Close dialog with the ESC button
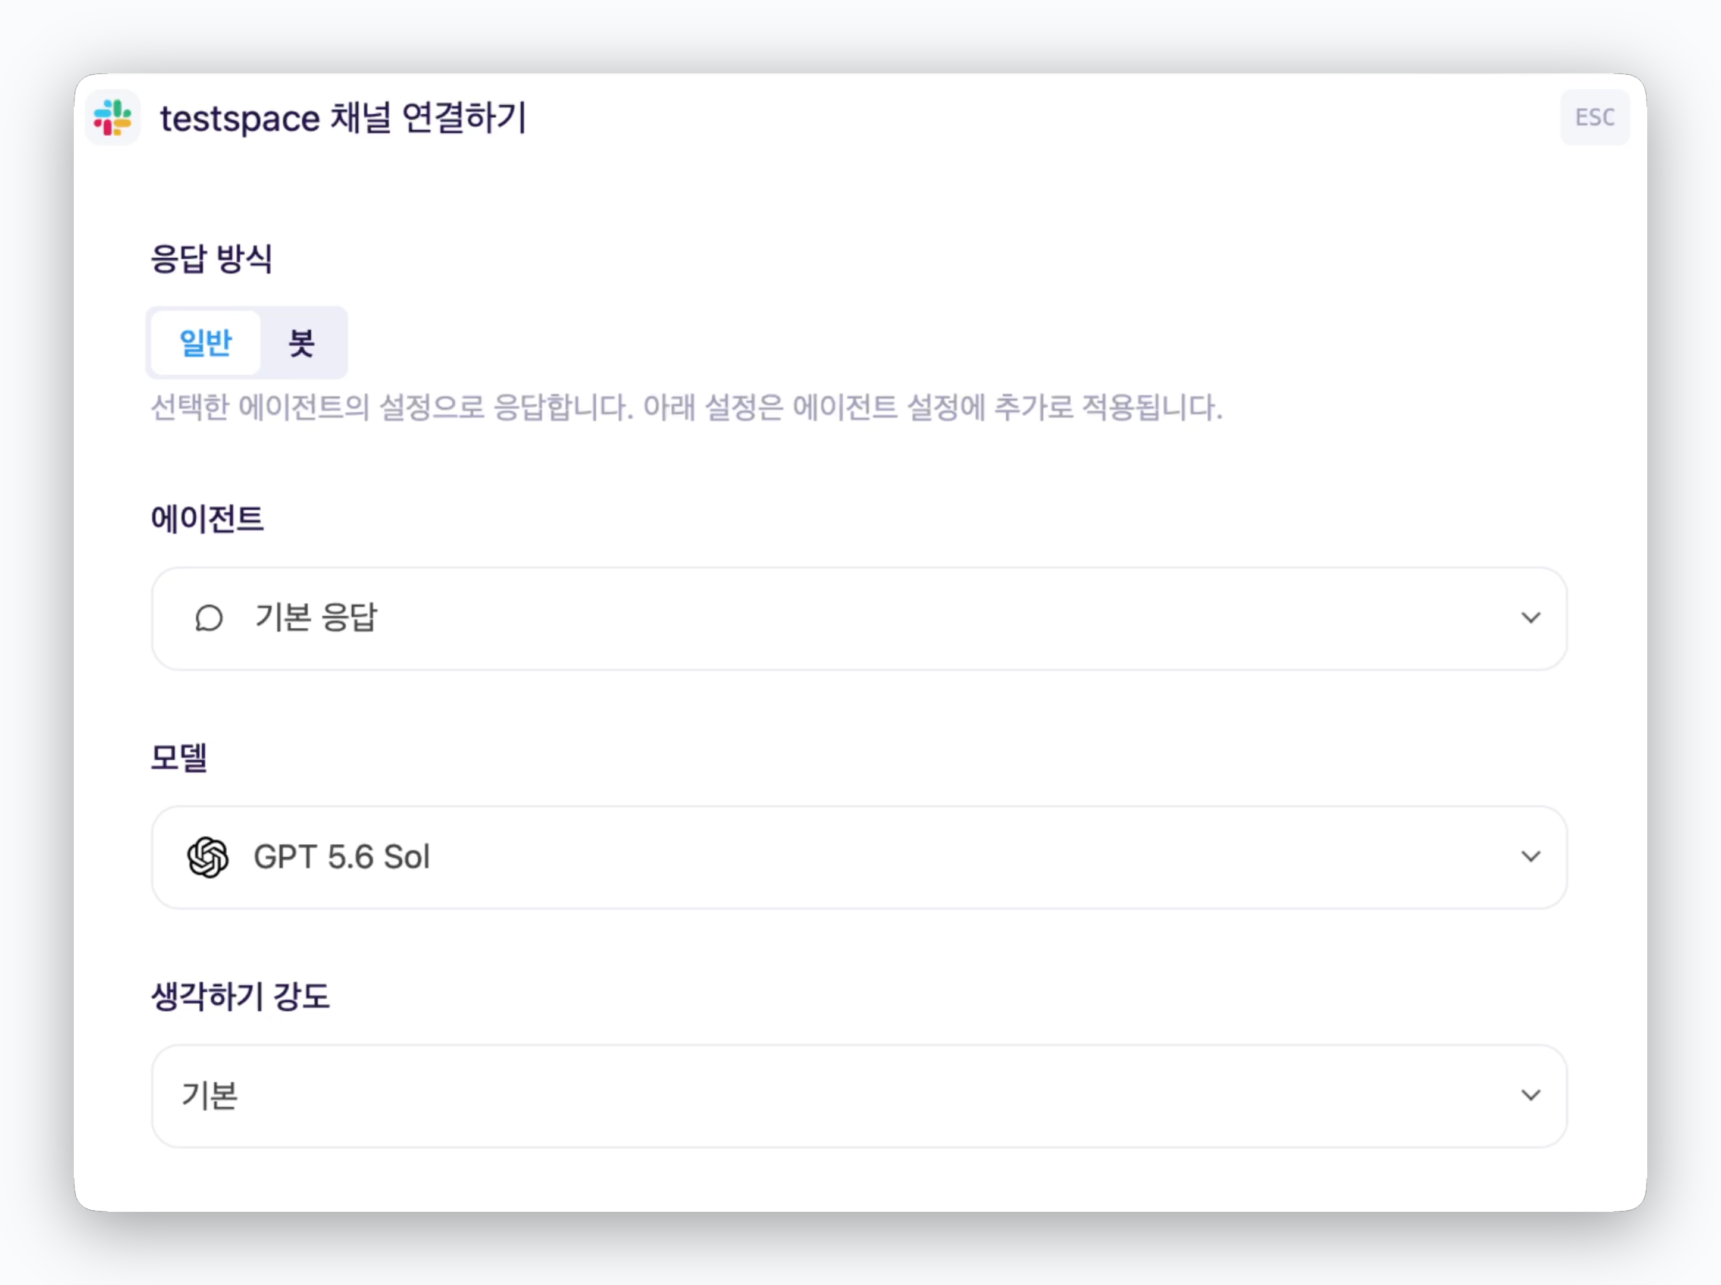Screen dimensions: 1721x1285 pyautogui.click(x=1594, y=117)
